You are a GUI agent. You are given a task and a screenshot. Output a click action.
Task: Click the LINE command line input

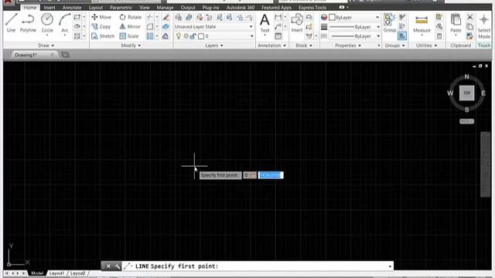coord(258,266)
